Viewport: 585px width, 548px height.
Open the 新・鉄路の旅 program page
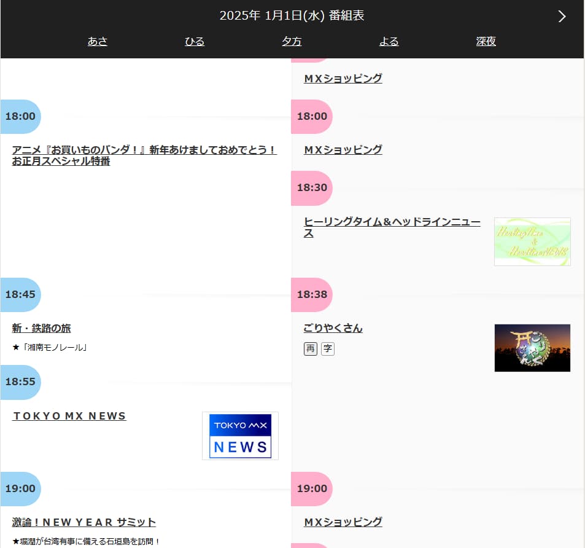pyautogui.click(x=41, y=328)
